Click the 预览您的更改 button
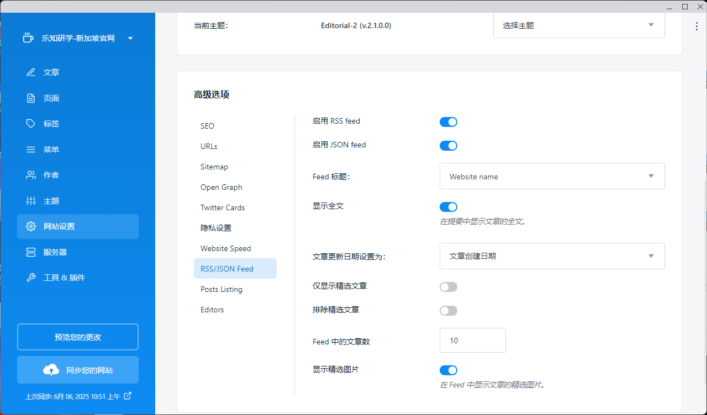Image resolution: width=707 pixels, height=415 pixels. (x=78, y=337)
